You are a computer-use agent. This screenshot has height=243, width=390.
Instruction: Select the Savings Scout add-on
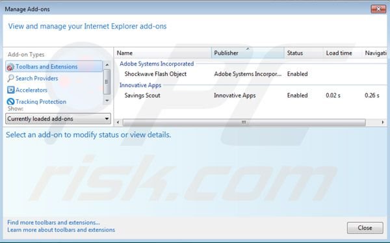point(142,96)
